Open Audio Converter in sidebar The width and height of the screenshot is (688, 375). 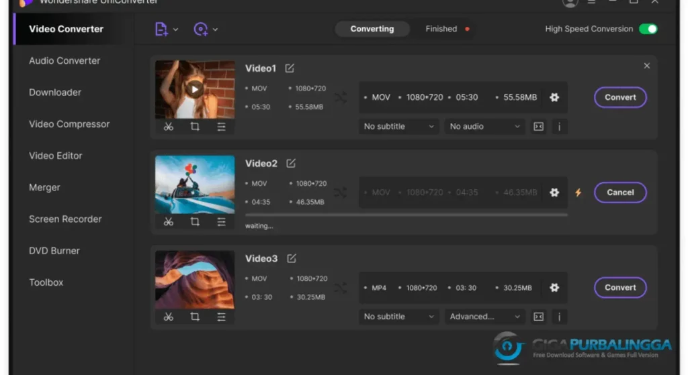tap(64, 61)
